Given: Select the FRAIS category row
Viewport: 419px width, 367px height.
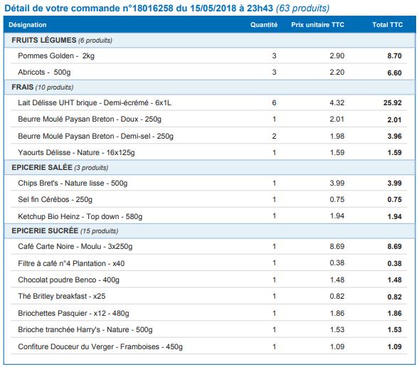Looking at the screenshot, I should tap(210, 87).
